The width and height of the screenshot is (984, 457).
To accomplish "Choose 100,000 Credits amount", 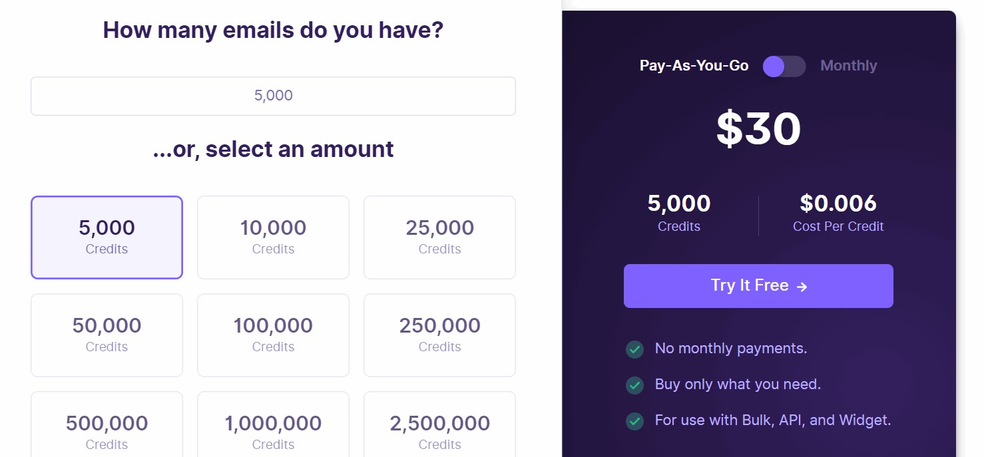I will click(x=273, y=335).
